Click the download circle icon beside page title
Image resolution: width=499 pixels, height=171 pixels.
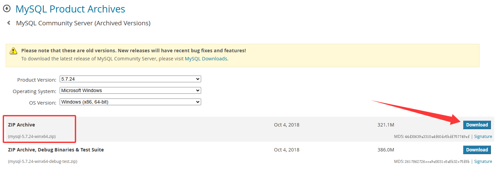(7, 9)
